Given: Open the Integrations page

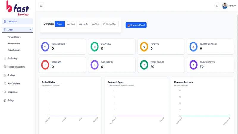Looking at the screenshot, I should 18,92.
